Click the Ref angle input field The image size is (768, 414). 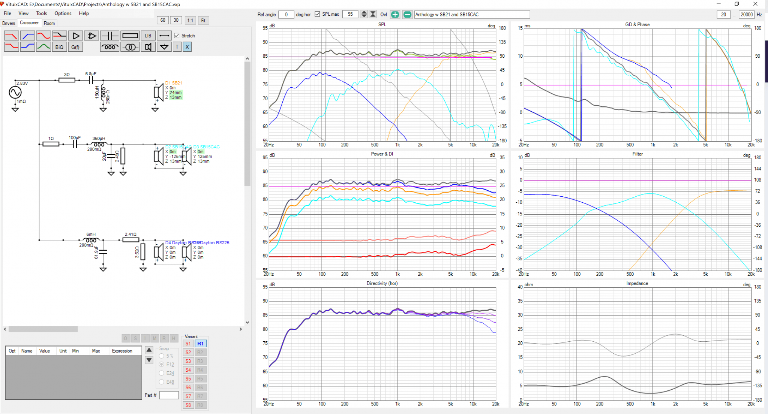click(286, 14)
